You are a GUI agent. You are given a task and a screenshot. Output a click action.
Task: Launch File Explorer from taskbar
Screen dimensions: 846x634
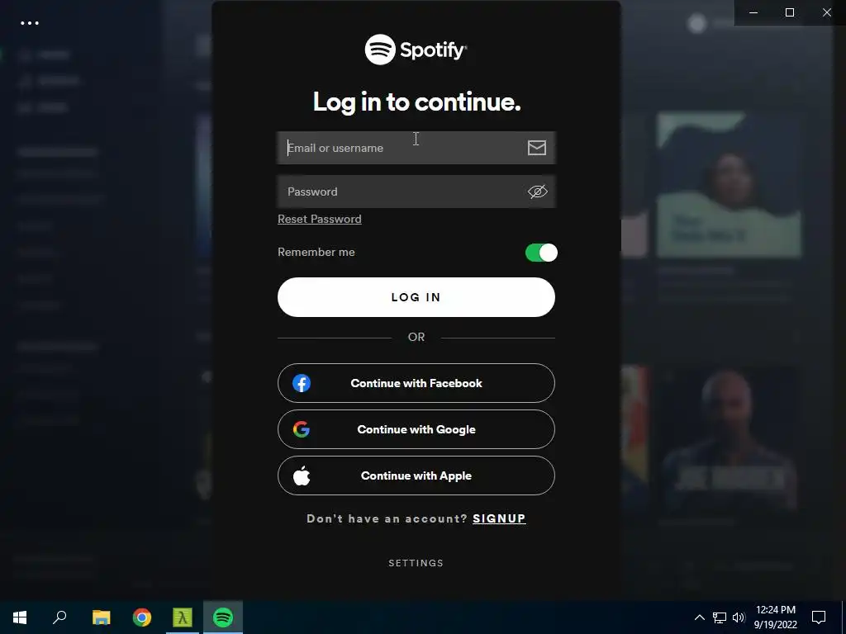tap(101, 617)
